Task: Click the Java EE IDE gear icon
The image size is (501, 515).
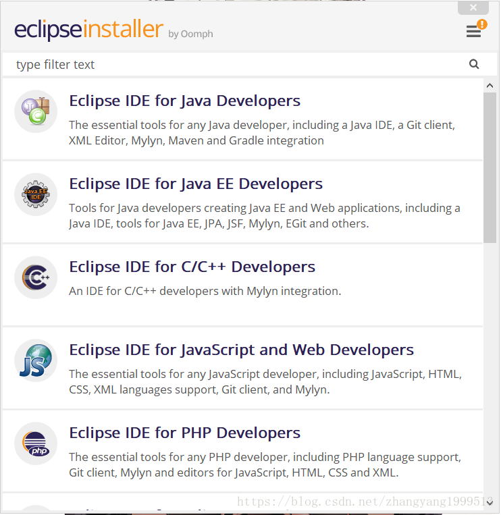Action: click(36, 194)
